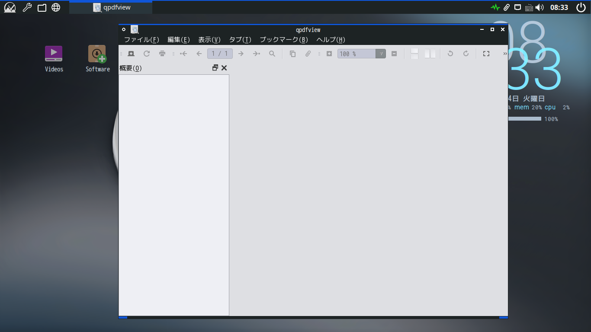The width and height of the screenshot is (591, 332).
Task: Float the 概要 outline panel
Action: pyautogui.click(x=215, y=68)
